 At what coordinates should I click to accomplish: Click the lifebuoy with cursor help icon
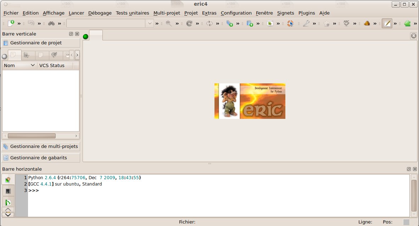click(x=290, y=23)
